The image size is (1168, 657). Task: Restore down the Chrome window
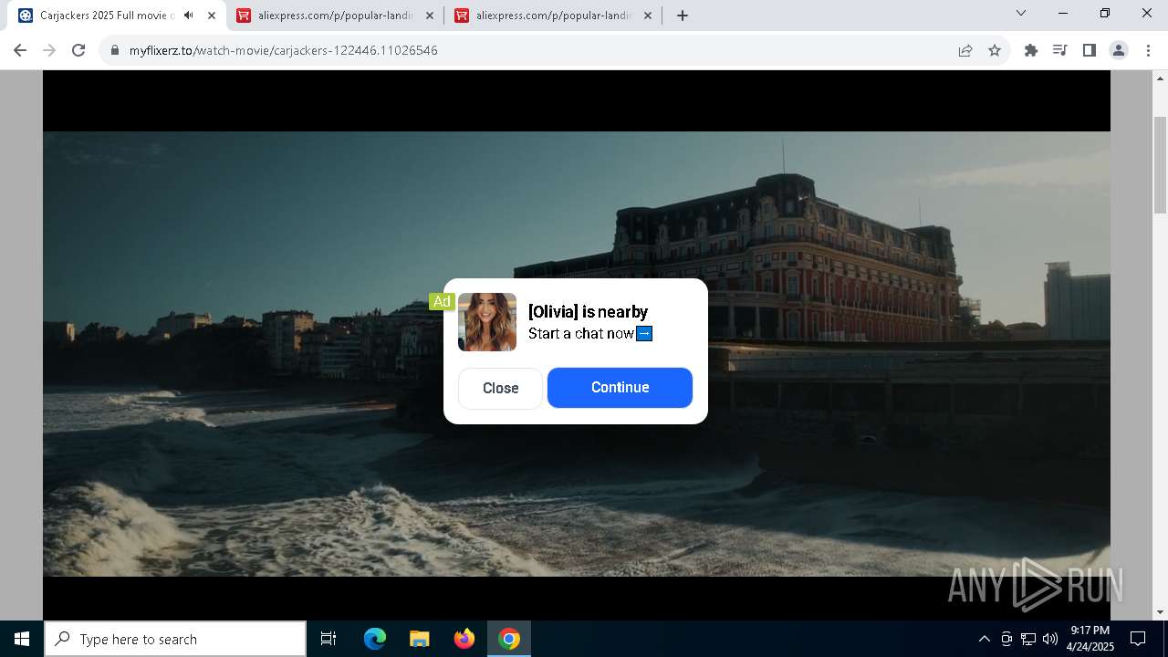(x=1105, y=14)
